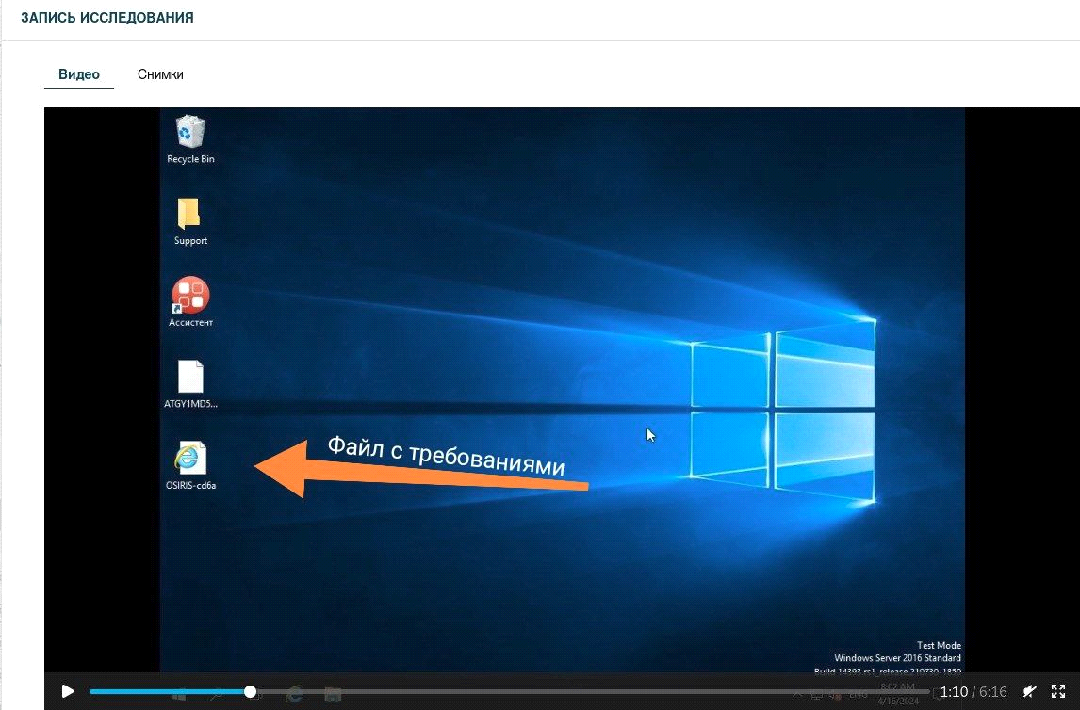This screenshot has width=1080, height=710.
Task: Click the Файл с требованиями annotation text
Action: coord(446,456)
